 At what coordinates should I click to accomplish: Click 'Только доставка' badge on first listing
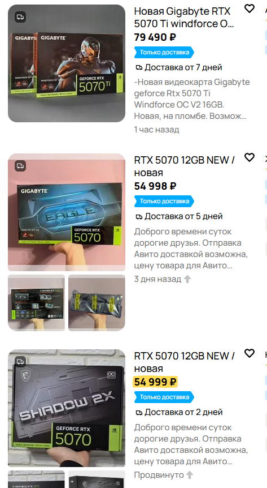point(164,52)
